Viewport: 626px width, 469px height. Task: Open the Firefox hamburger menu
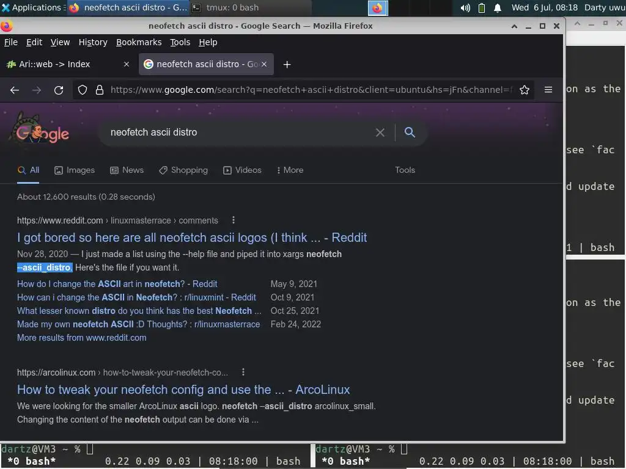[x=548, y=90]
